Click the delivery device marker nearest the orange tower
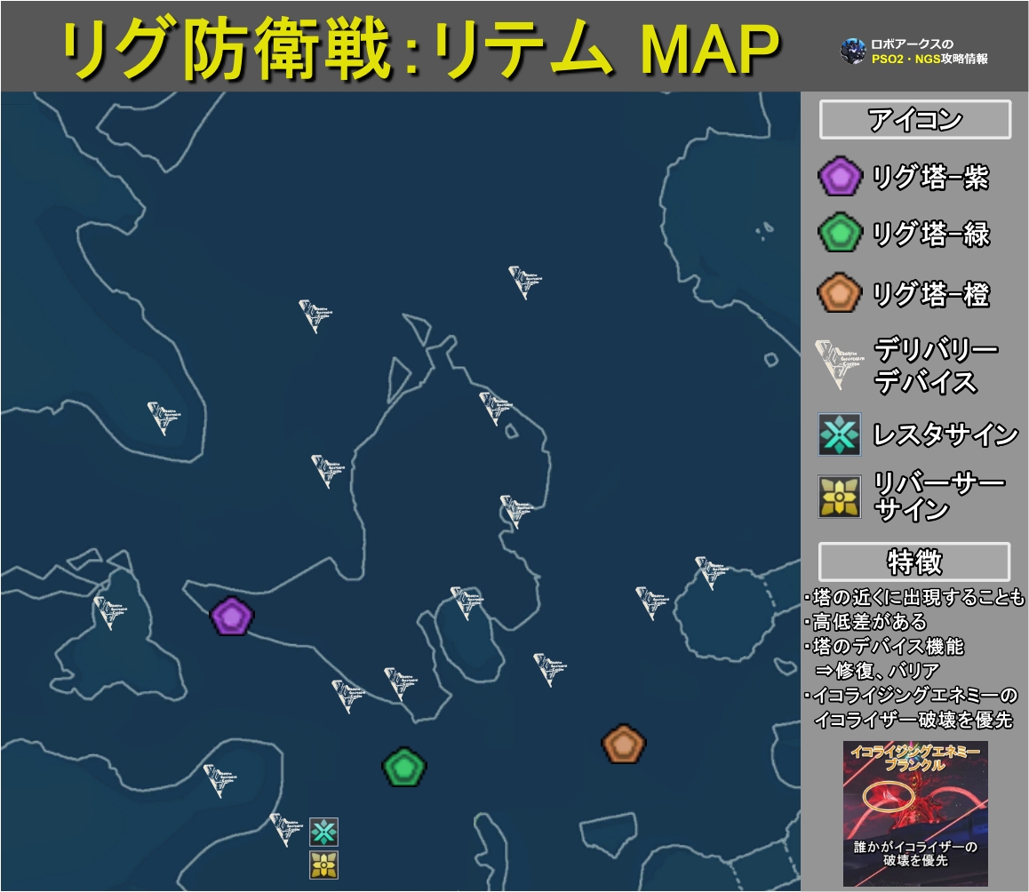1029x892 pixels. pyautogui.click(x=549, y=670)
